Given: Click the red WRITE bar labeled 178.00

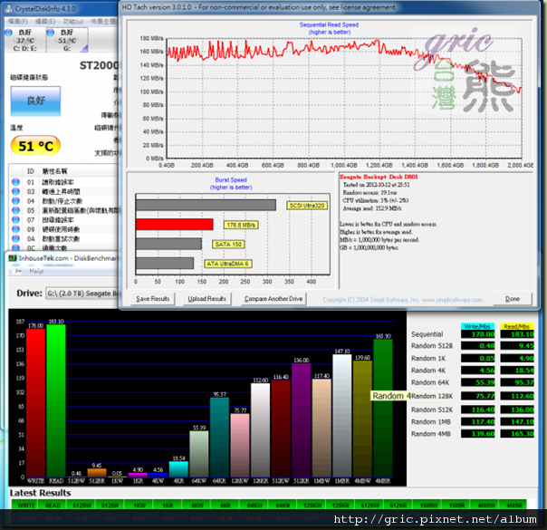Looking at the screenshot, I should (35, 403).
